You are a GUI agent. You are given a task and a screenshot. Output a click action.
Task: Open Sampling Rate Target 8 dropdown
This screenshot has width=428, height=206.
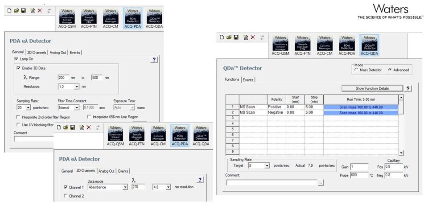coord(267,165)
